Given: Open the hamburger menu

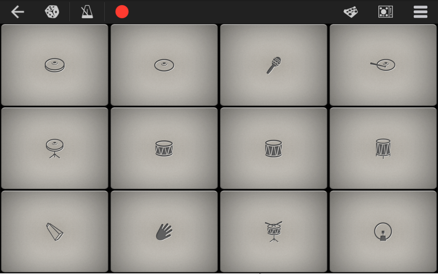Looking at the screenshot, I should click(421, 12).
